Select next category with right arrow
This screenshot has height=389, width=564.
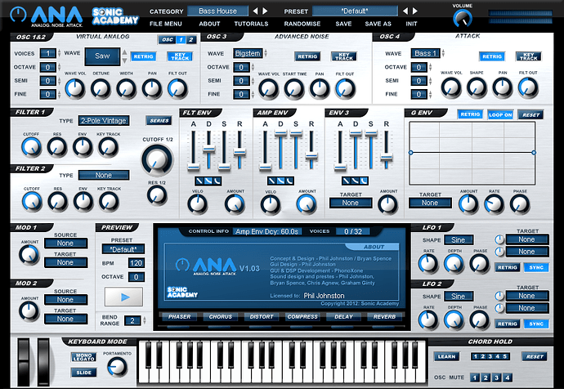tap(265, 11)
